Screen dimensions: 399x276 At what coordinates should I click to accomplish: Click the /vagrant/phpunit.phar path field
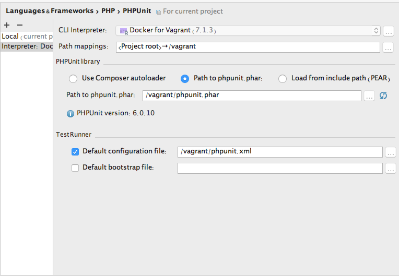[x=252, y=95]
